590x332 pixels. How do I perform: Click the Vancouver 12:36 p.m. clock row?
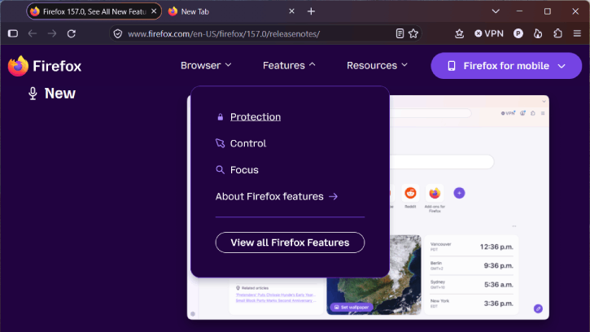[471, 247]
